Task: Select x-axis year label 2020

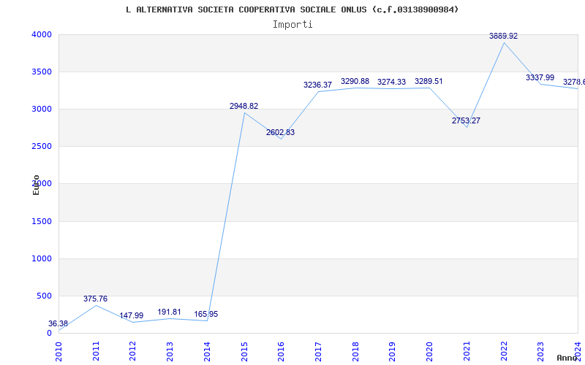Action: 429,351
